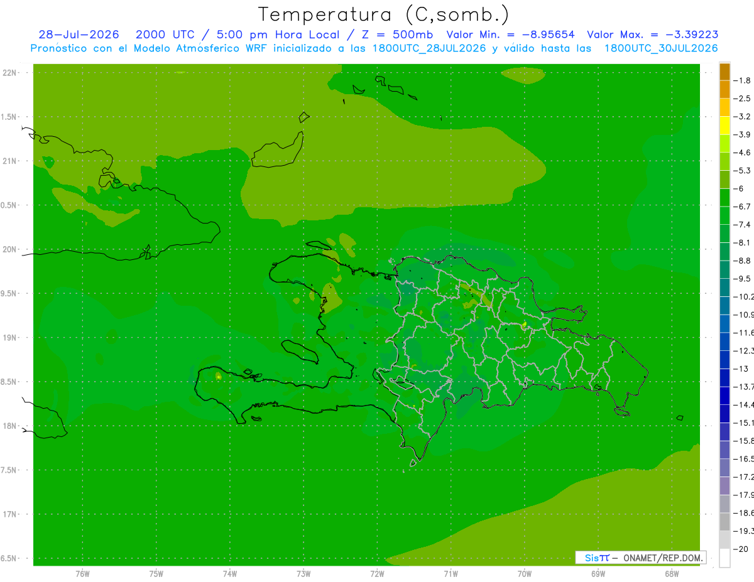Select valid-until time "1800UTC_30JUL2026"
Image resolution: width=754 pixels, height=582 pixels.
660,48
